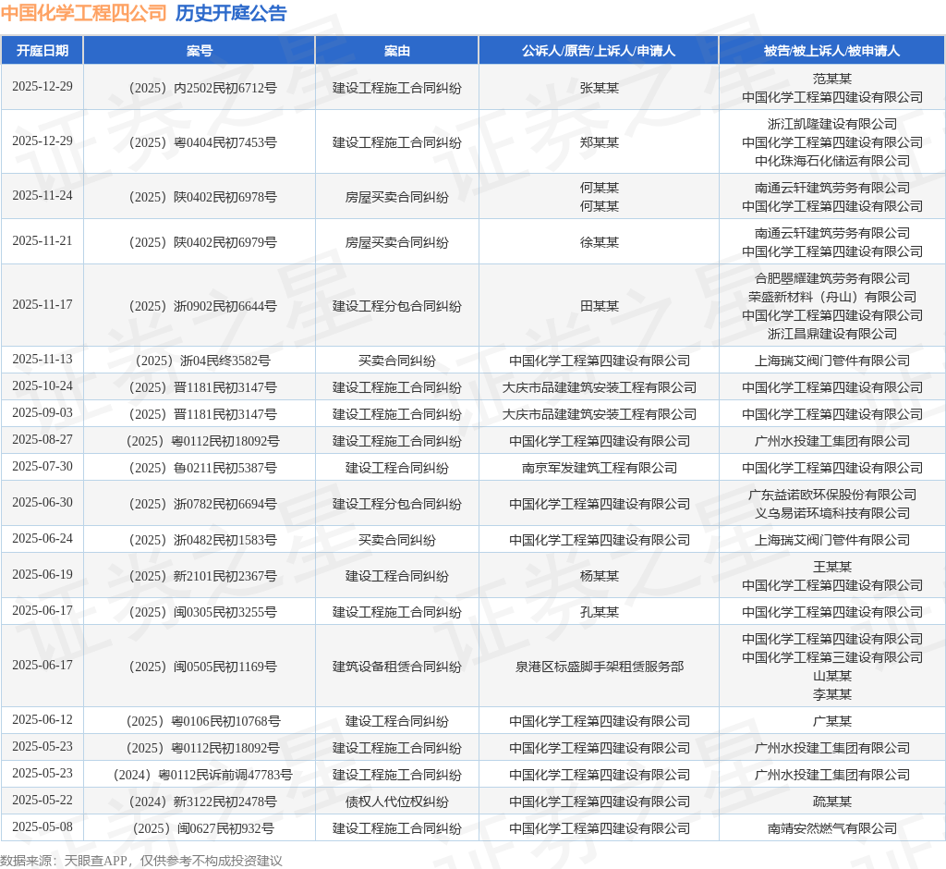The height and width of the screenshot is (869, 946).
Task: Click the title 中国化学工程四公司
Action: (84, 13)
